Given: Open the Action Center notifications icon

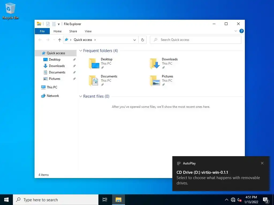Looking at the screenshot, I should pos(266,200).
